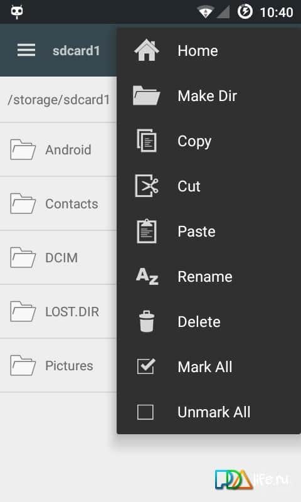Select the Make Dir folder icon

point(146,95)
